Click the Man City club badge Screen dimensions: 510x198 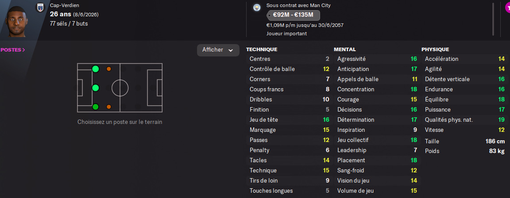256,8
